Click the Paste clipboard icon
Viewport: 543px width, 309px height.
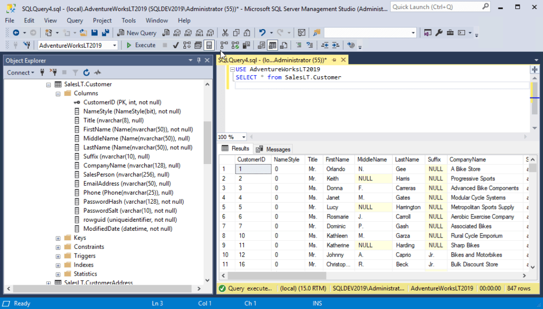point(247,33)
